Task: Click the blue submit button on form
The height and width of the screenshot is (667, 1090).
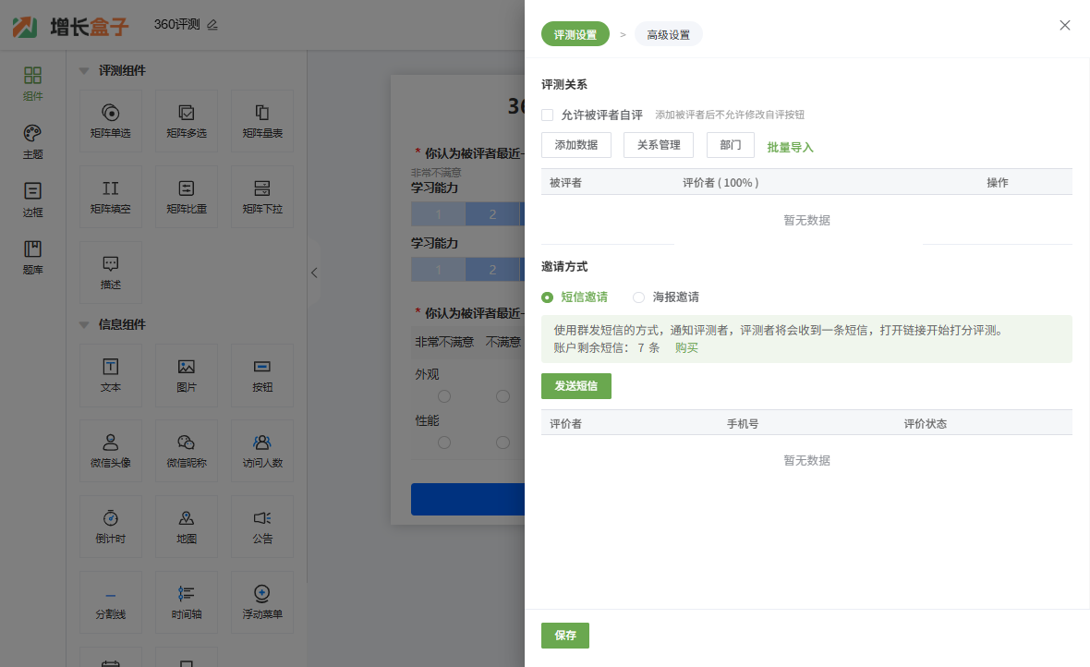Action: point(467,500)
